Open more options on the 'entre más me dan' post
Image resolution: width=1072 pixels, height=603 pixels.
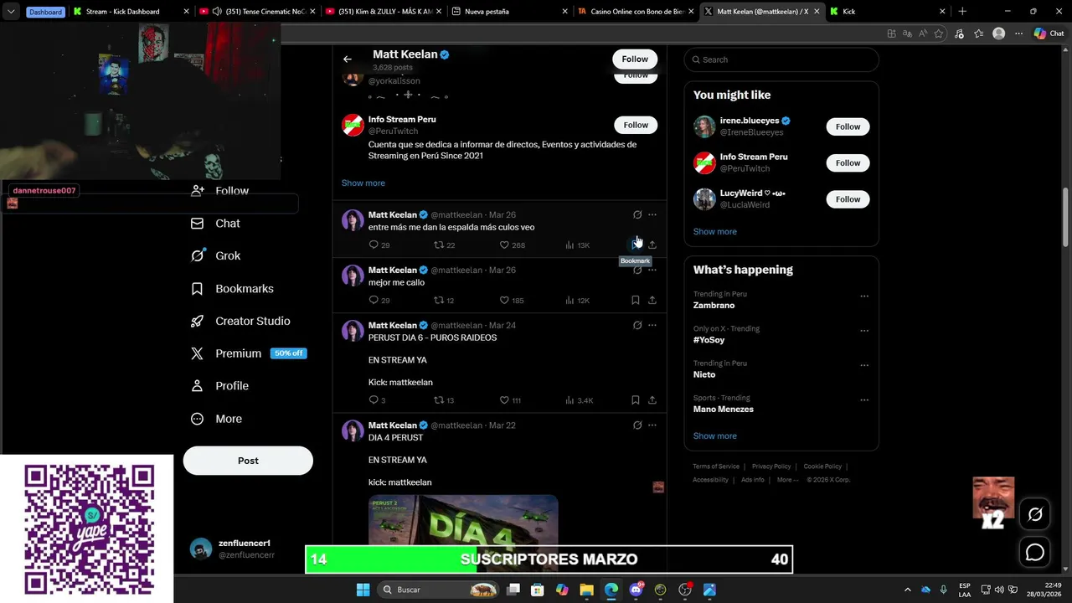(652, 215)
